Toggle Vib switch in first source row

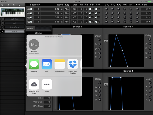[91, 9]
